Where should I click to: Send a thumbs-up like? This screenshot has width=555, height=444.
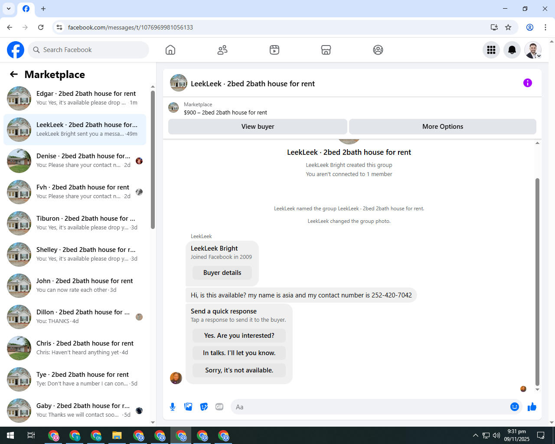click(532, 407)
